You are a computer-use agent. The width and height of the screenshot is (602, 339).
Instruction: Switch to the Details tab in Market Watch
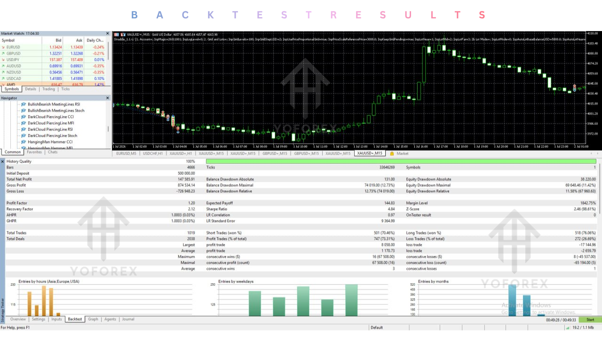click(x=31, y=89)
